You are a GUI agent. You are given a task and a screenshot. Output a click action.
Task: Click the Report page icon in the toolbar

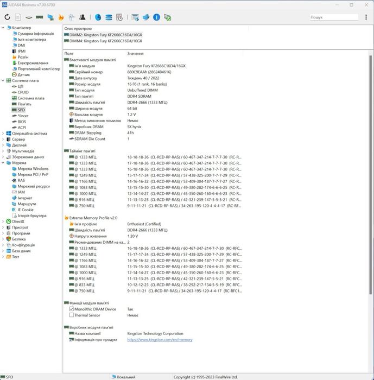click(18, 17)
